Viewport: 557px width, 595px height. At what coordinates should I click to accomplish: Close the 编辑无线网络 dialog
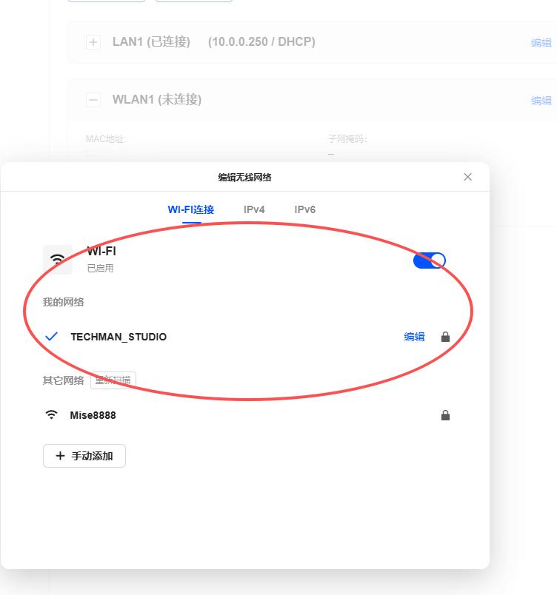[467, 177]
